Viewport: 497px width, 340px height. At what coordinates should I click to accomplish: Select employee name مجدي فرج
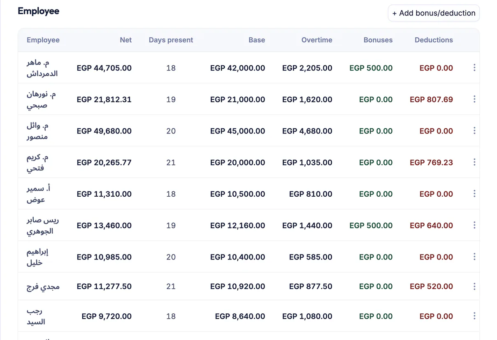pyautogui.click(x=43, y=287)
